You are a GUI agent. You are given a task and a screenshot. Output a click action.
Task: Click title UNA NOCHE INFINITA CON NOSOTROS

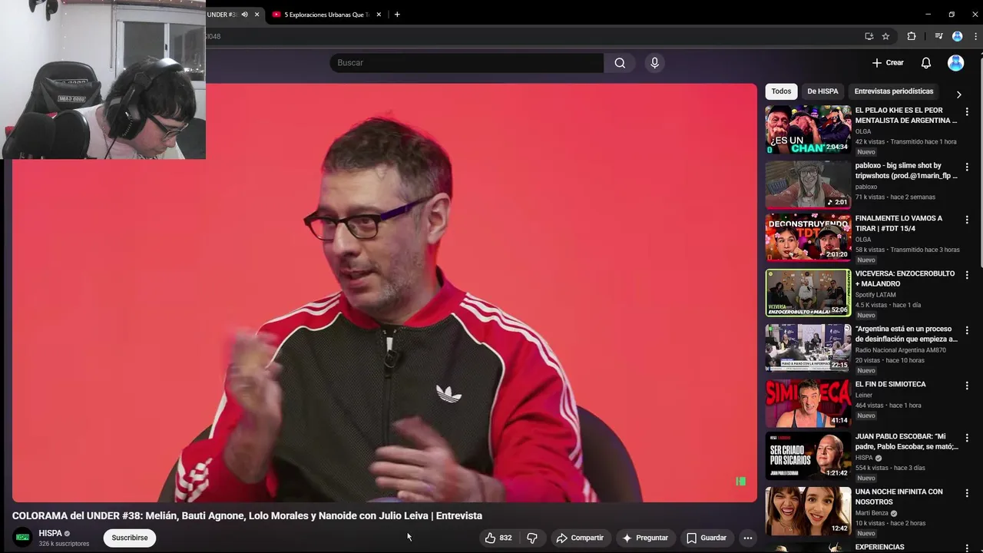[899, 497]
